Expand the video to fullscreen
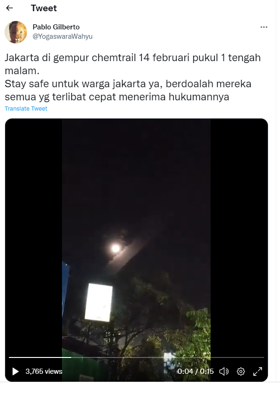 tap(258, 371)
